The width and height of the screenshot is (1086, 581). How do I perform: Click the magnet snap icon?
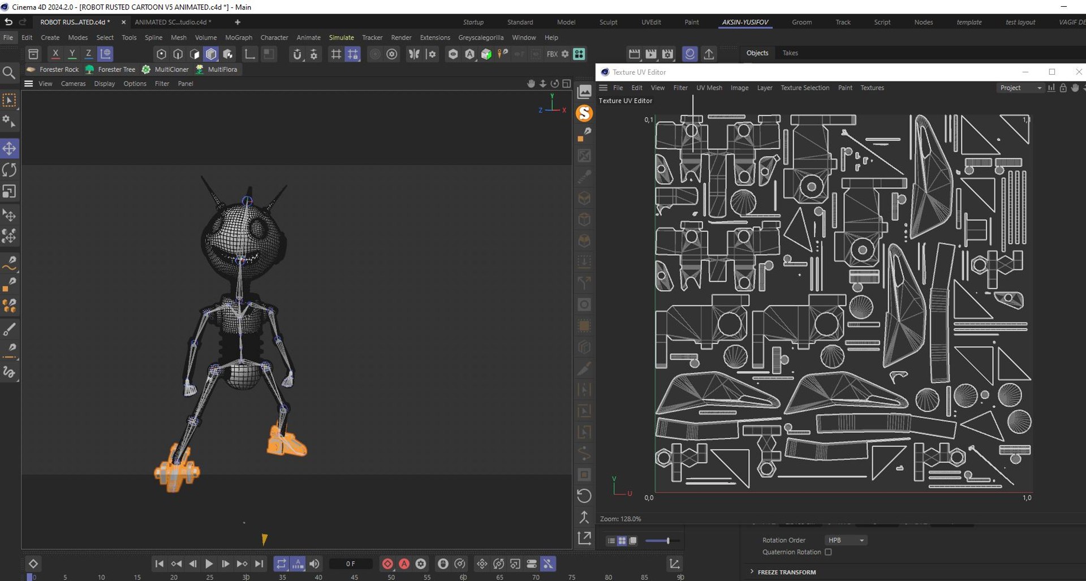tap(297, 54)
